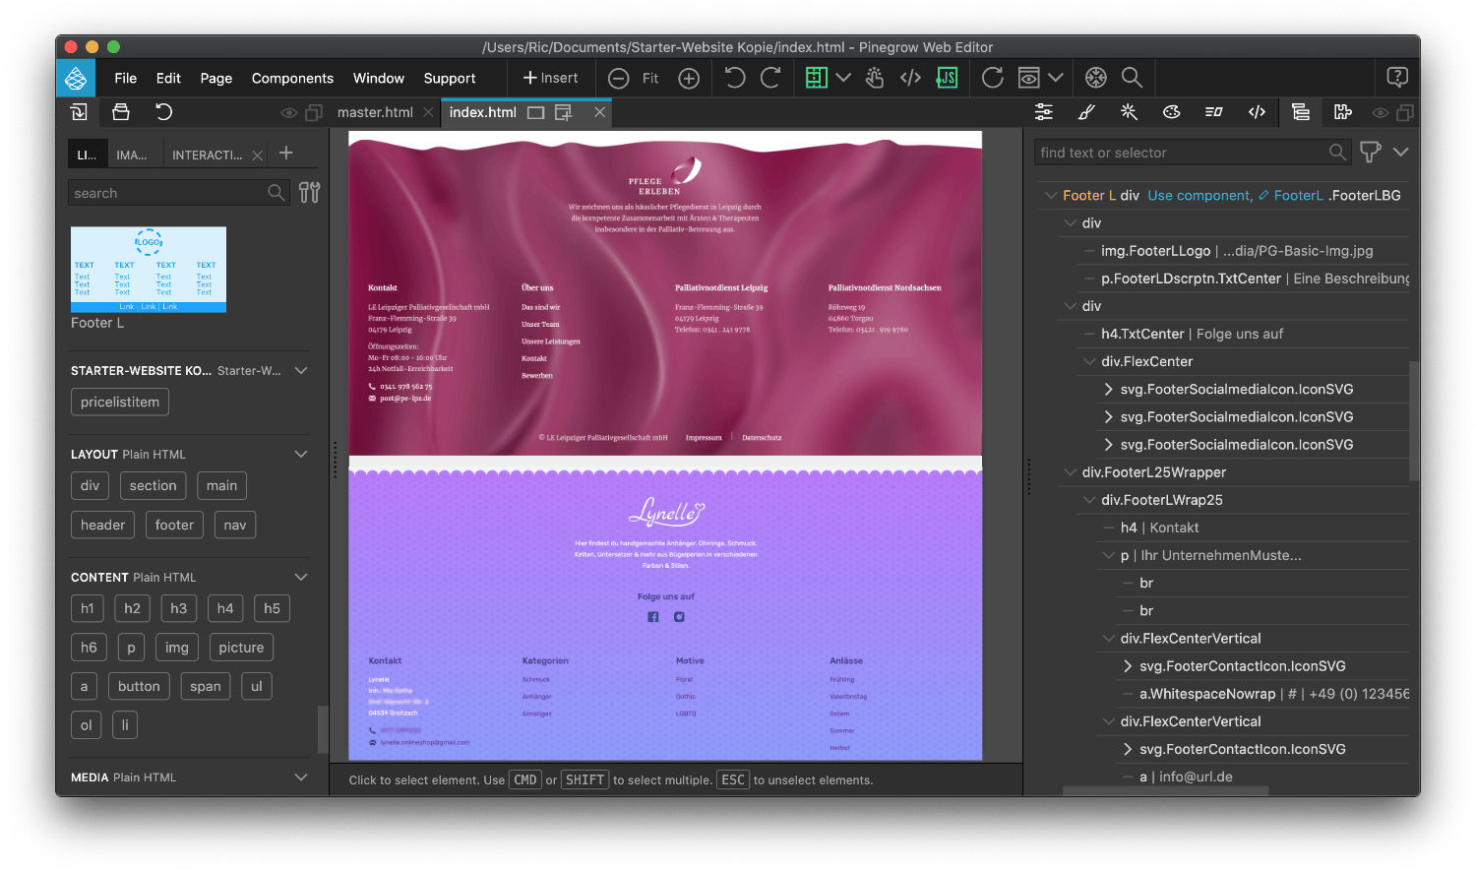Screen dimensions: 1476x870
Task: Open preview options dropdown arrow
Action: (x=1056, y=78)
